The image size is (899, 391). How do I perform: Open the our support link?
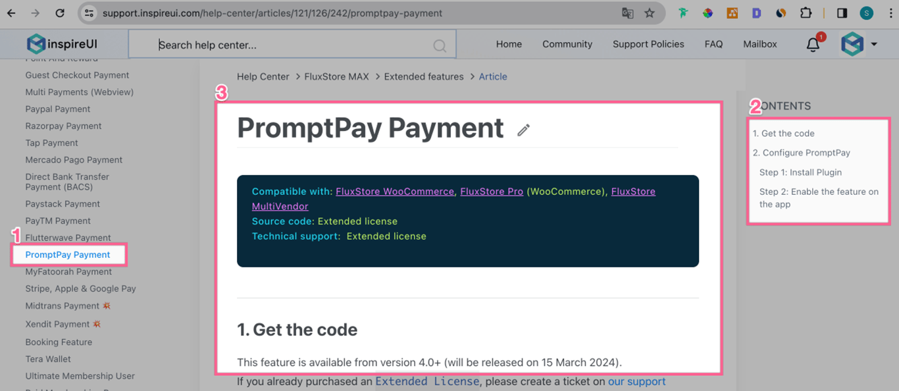636,381
